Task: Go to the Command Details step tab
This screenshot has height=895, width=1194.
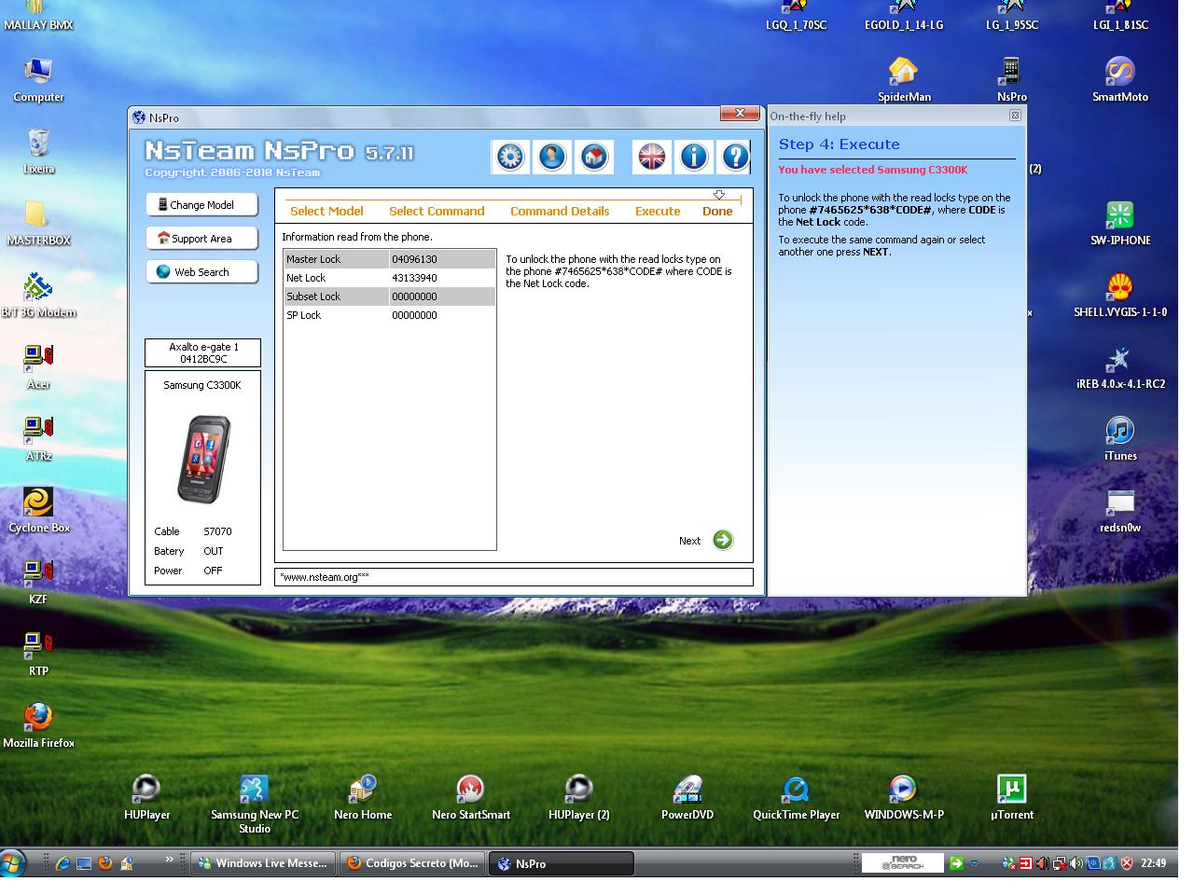Action: click(x=560, y=212)
